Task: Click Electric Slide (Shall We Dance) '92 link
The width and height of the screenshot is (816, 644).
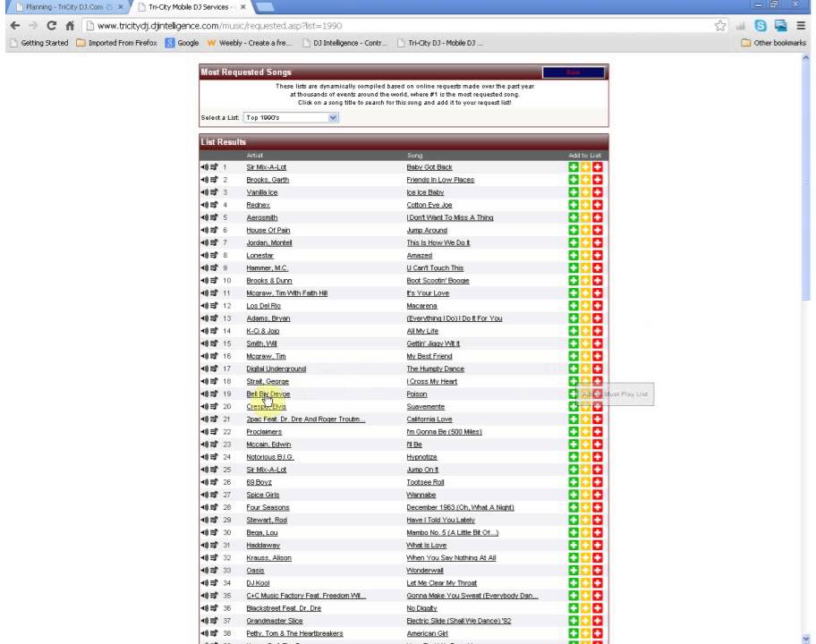Action: [458, 621]
